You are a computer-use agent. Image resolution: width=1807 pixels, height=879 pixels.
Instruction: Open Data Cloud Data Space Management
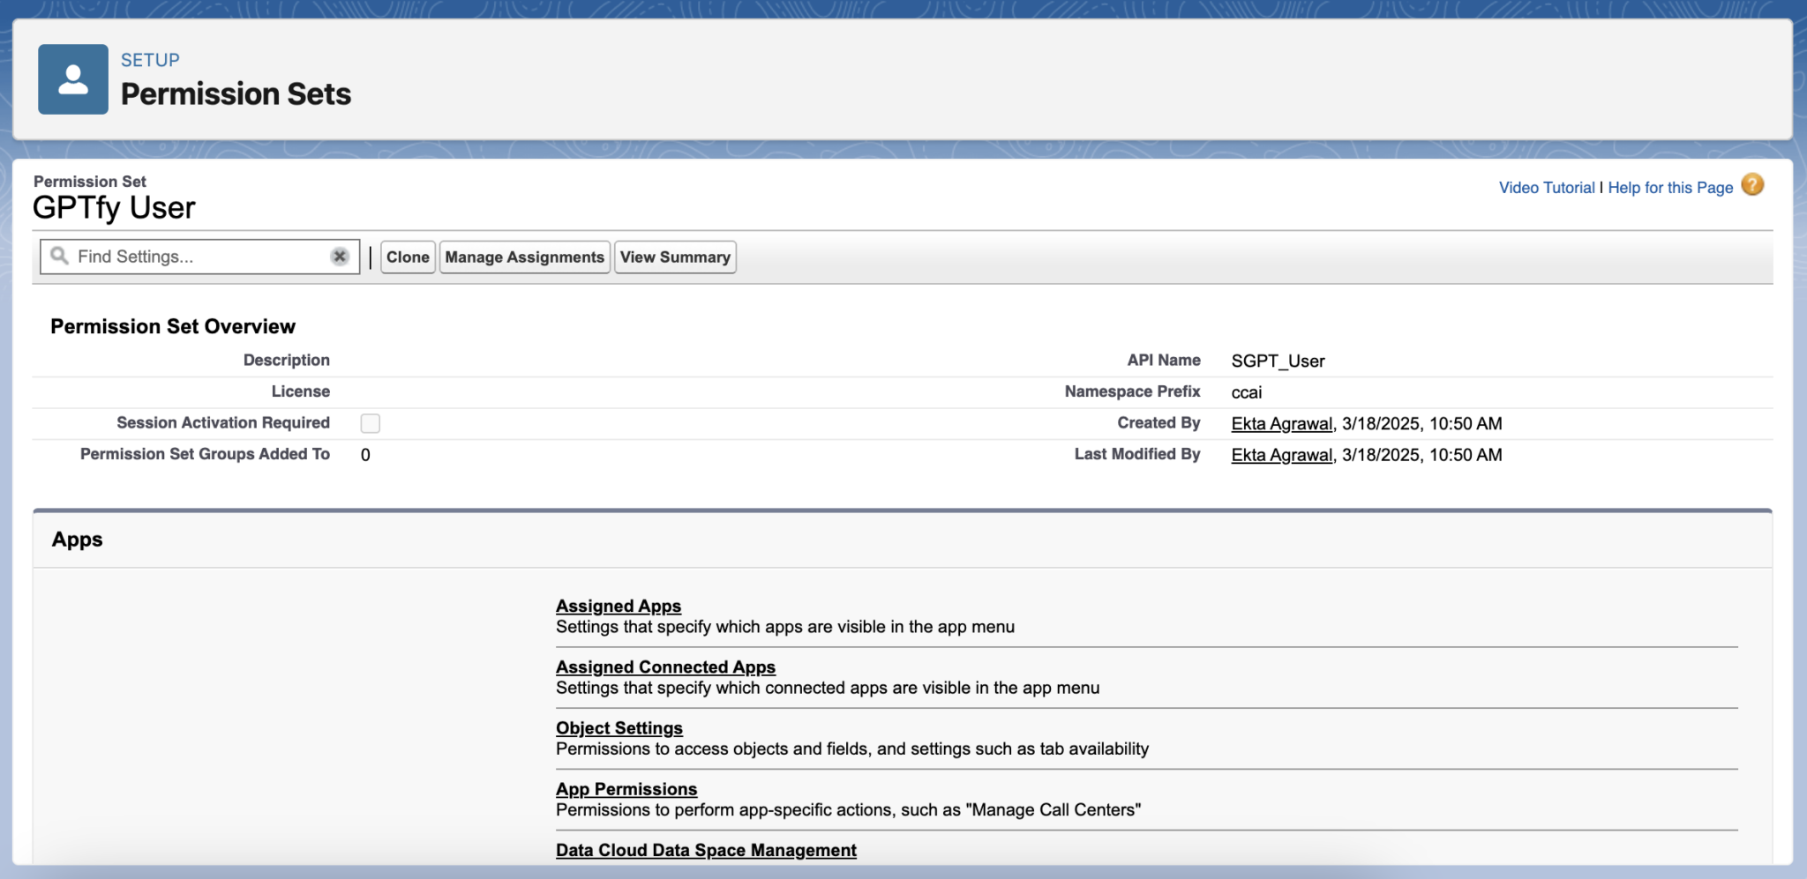tap(706, 850)
